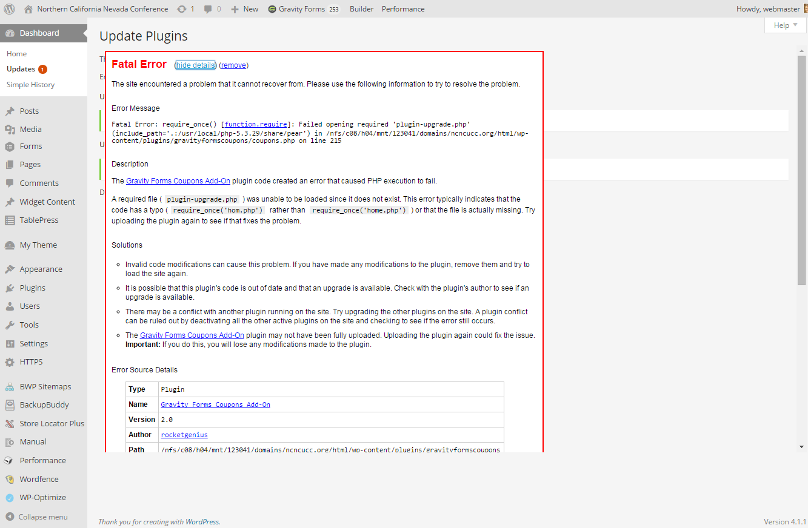Click Gravity Forms Coupons Add-On link in Description
The width and height of the screenshot is (808, 528).
click(x=178, y=181)
